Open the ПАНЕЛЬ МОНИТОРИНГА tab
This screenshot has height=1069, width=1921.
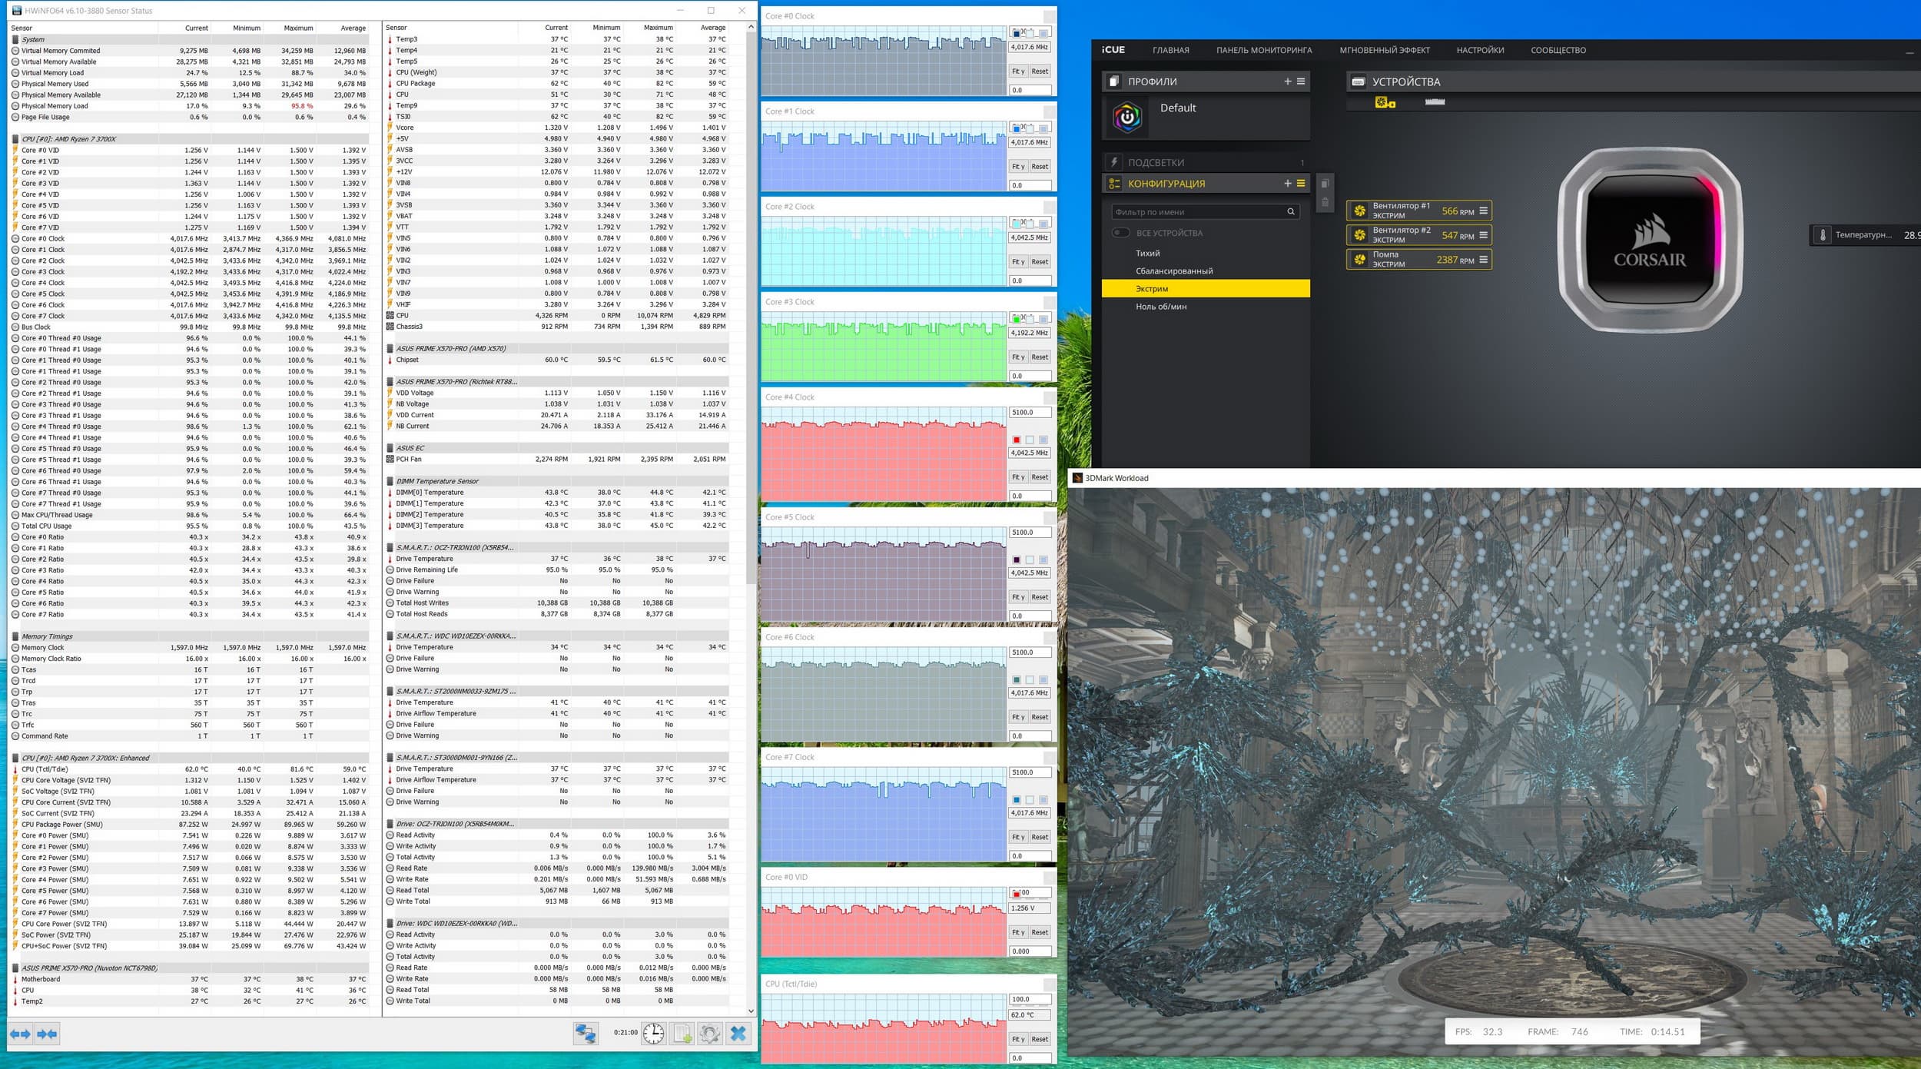click(x=1263, y=50)
